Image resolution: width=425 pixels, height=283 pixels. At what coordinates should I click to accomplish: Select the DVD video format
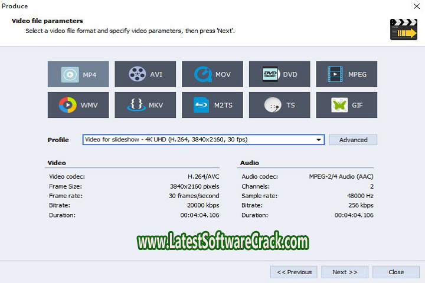[x=279, y=74]
